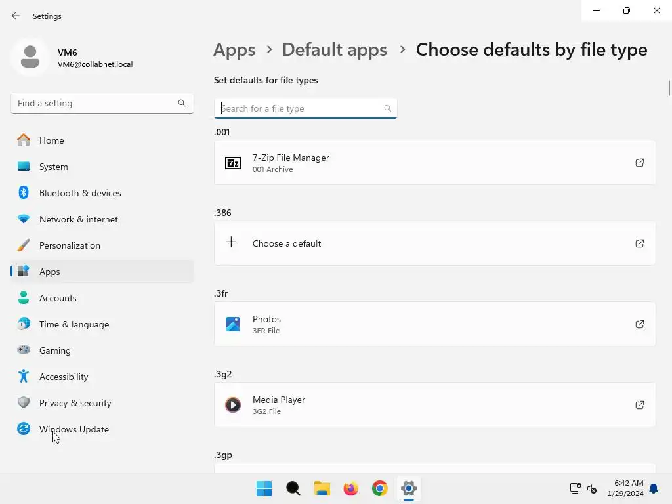Click the notification bell in system tray
Viewport: 672px width, 504px height.
[654, 488]
